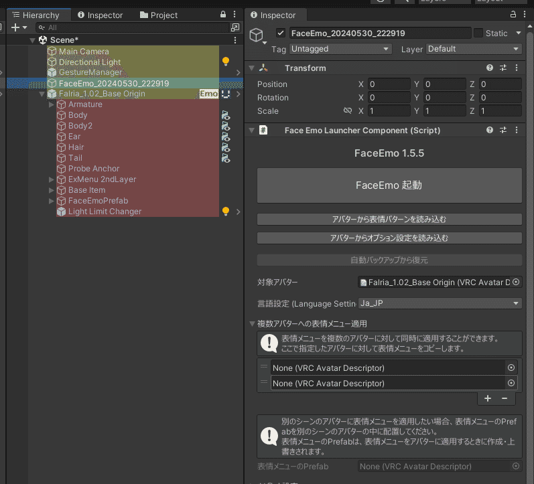Open Transform presets icon
The height and width of the screenshot is (484, 534).
tap(503, 68)
